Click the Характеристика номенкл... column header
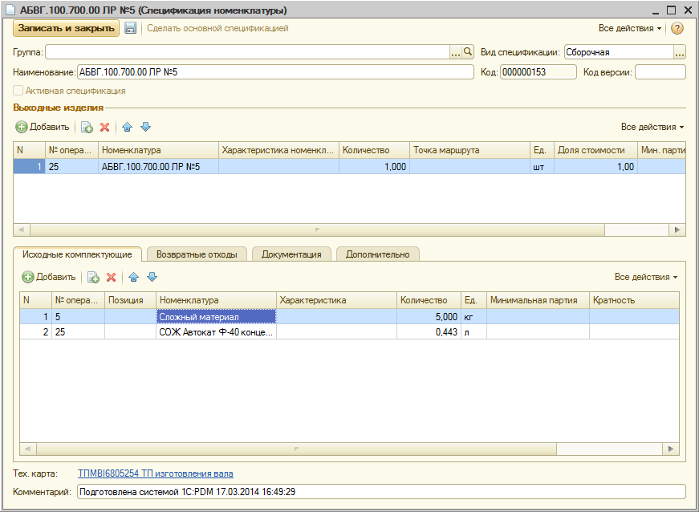 click(x=278, y=150)
